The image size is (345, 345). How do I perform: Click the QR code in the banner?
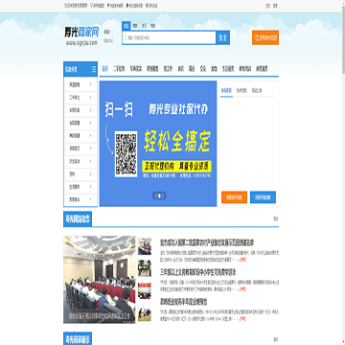point(126,154)
